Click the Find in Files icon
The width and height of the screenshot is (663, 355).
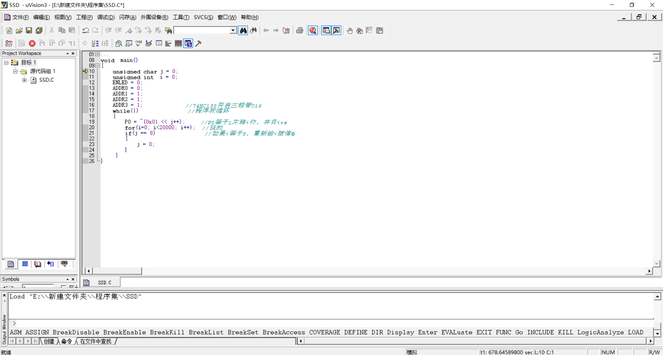[168, 30]
